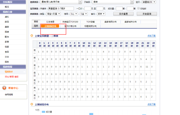Image resolution: width=180 pixels, height=115 pixels.
Task: Select the orange 上架时间分布 tab
Action: click(50, 26)
